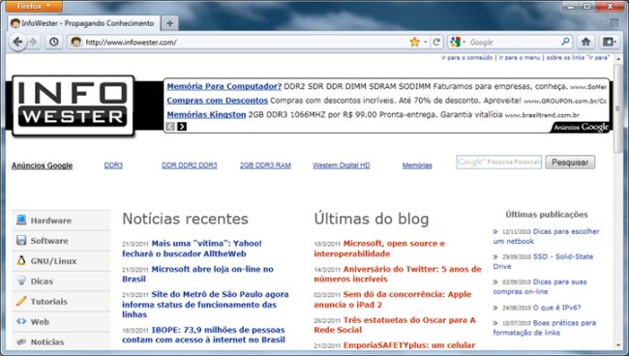629x356 pixels.
Task: Click 'ir para o conteúdo' link
Action: (467, 58)
